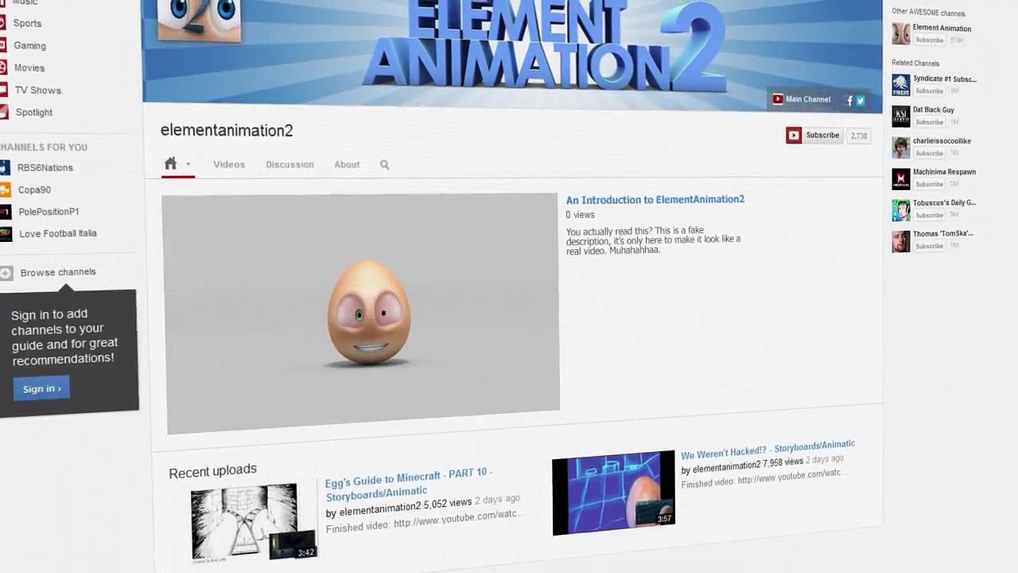The image size is (1018, 573).
Task: Click the Twitter icon on the banner
Action: tap(861, 100)
